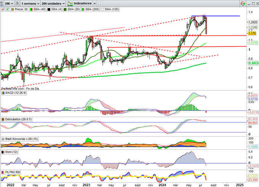
Task: Open the 200 unidades dropdown
Action: coord(53,3)
